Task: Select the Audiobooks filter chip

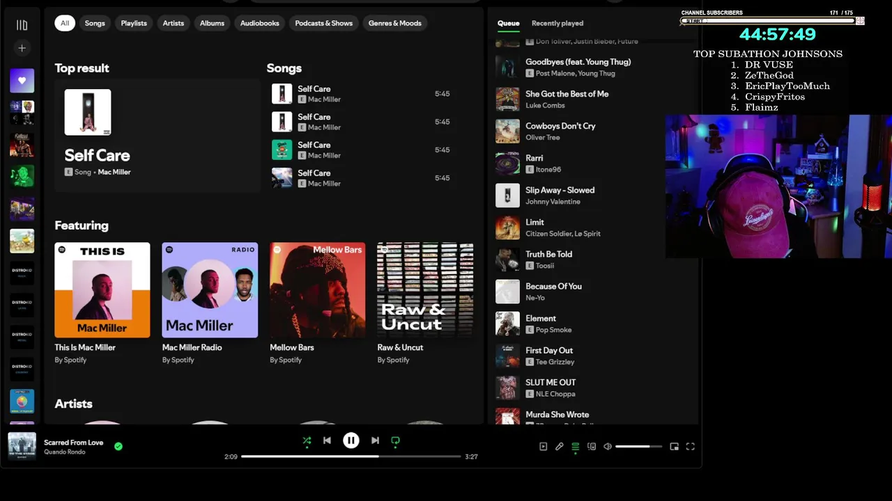Action: [x=259, y=23]
